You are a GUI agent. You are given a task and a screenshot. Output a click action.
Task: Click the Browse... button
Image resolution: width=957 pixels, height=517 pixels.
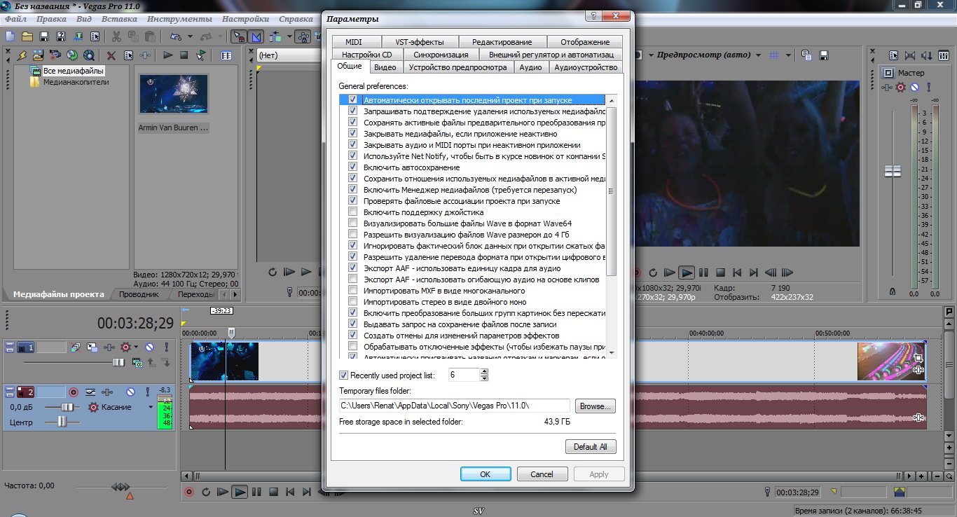click(x=595, y=406)
